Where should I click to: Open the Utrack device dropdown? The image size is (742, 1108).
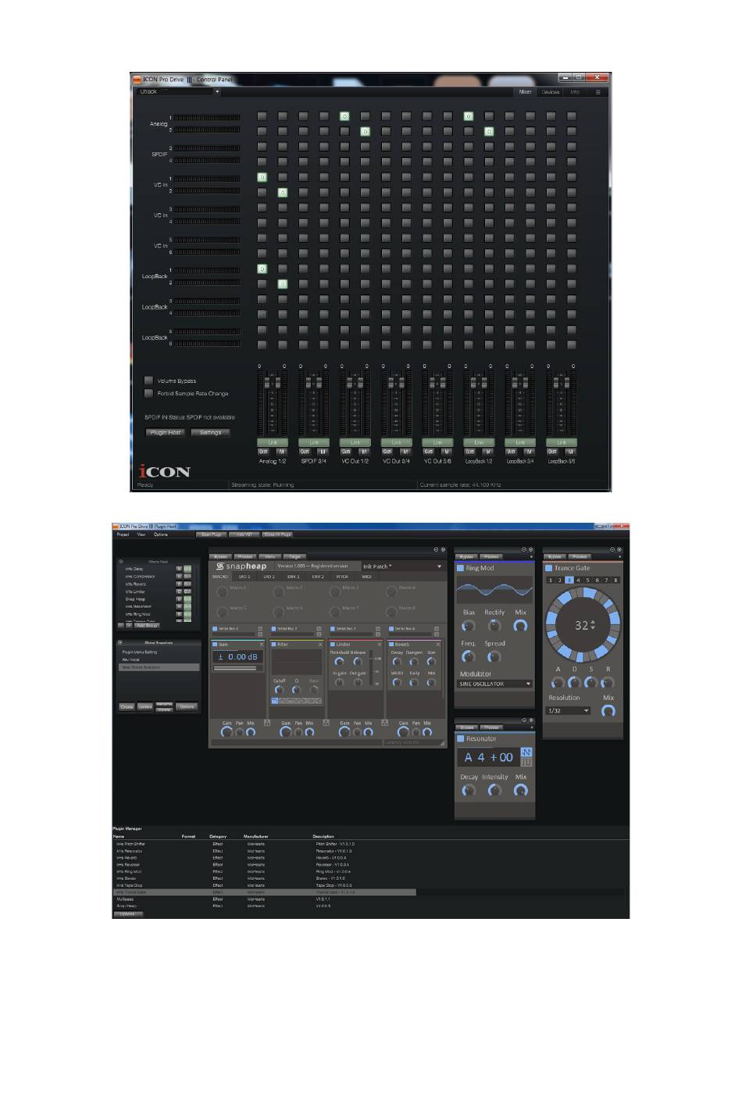(178, 92)
